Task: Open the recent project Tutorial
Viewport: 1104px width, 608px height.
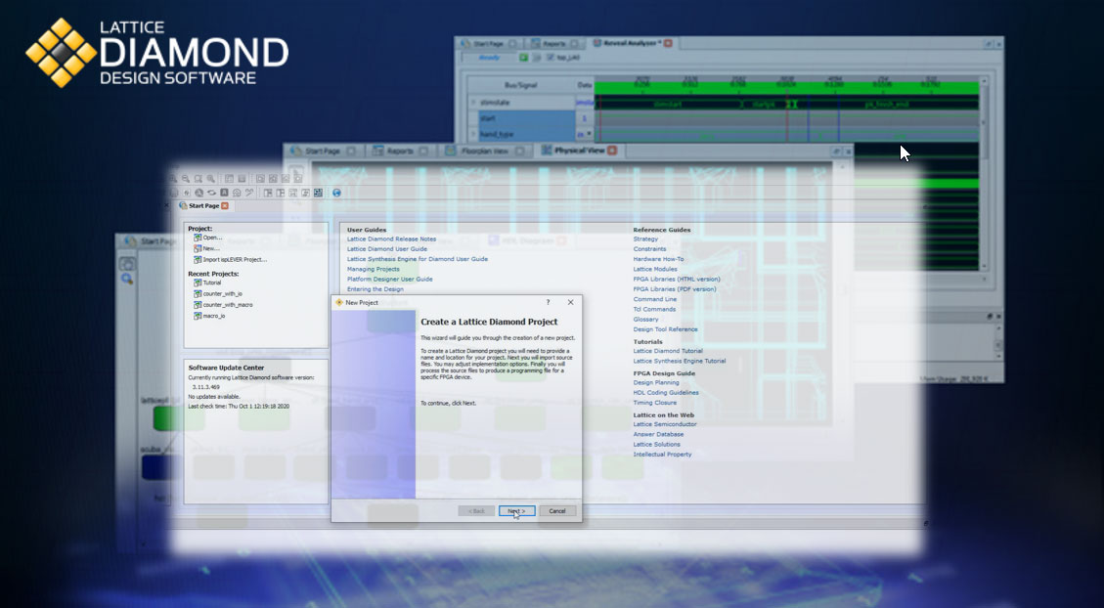Action: (x=212, y=282)
